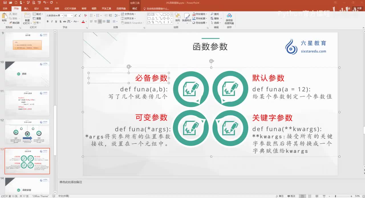Toggle Bold formatting
Viewport: 365px width, 198px height.
pyautogui.click(x=48, y=21)
